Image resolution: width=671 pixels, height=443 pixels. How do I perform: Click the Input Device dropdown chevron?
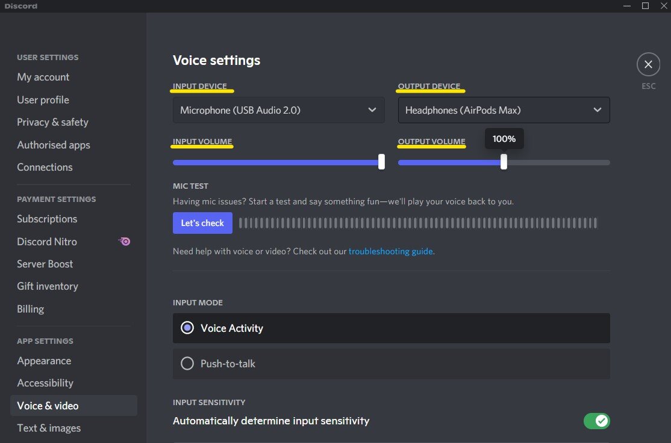click(x=372, y=110)
